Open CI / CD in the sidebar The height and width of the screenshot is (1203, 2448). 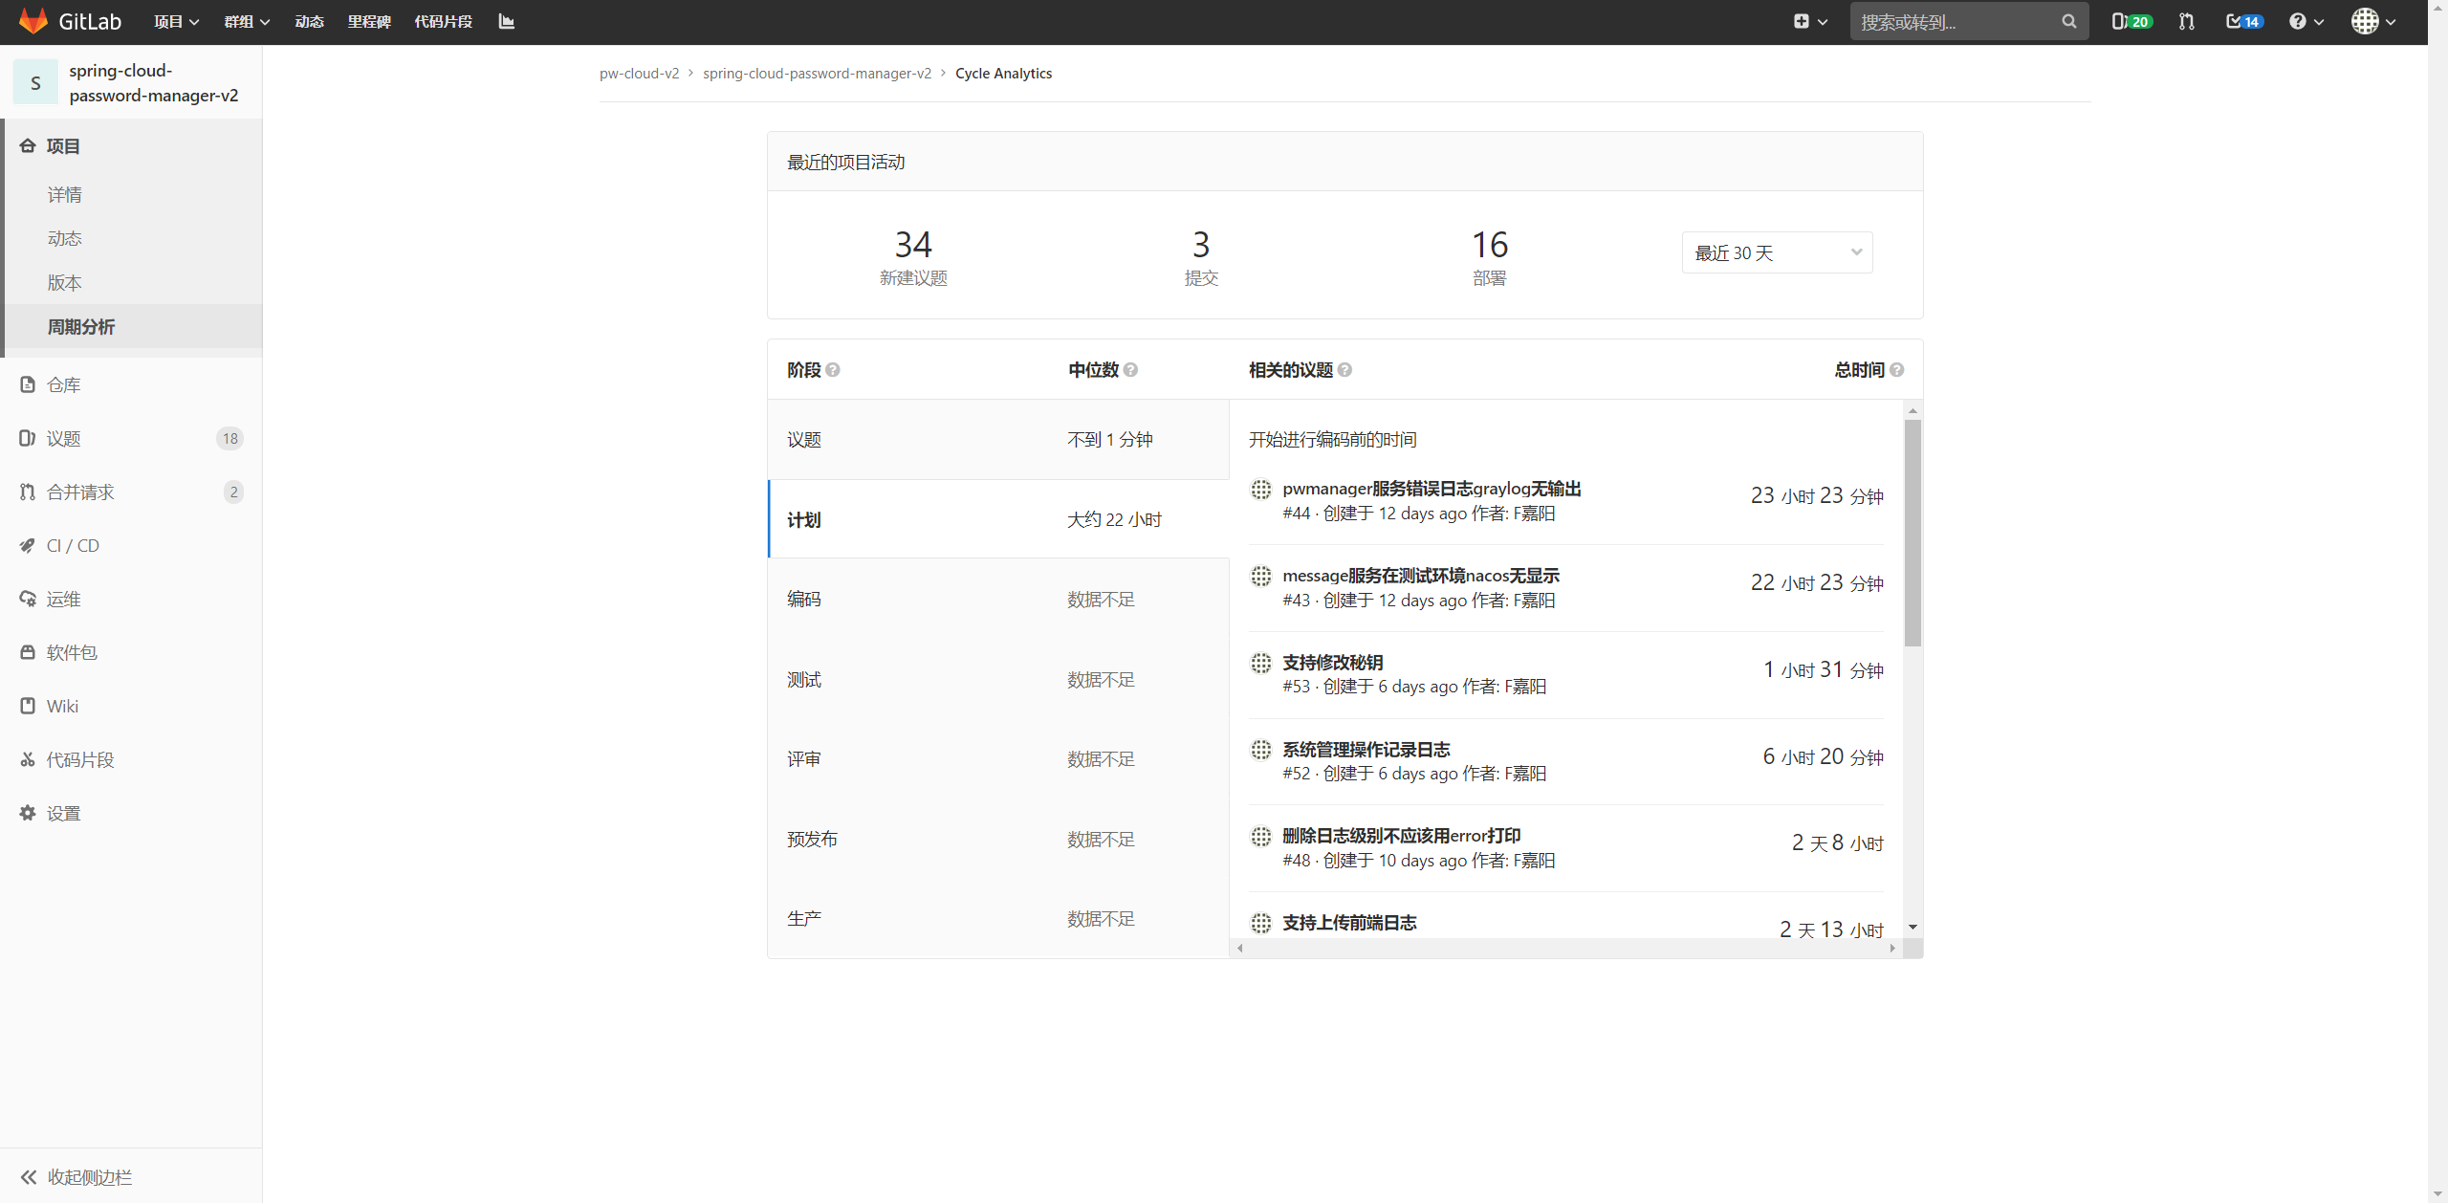pyautogui.click(x=73, y=545)
